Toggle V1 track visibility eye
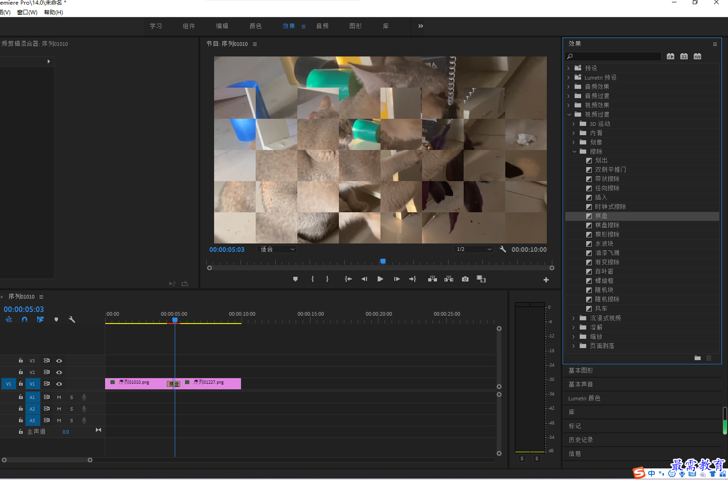Viewport: 728px width, 480px height. click(59, 384)
